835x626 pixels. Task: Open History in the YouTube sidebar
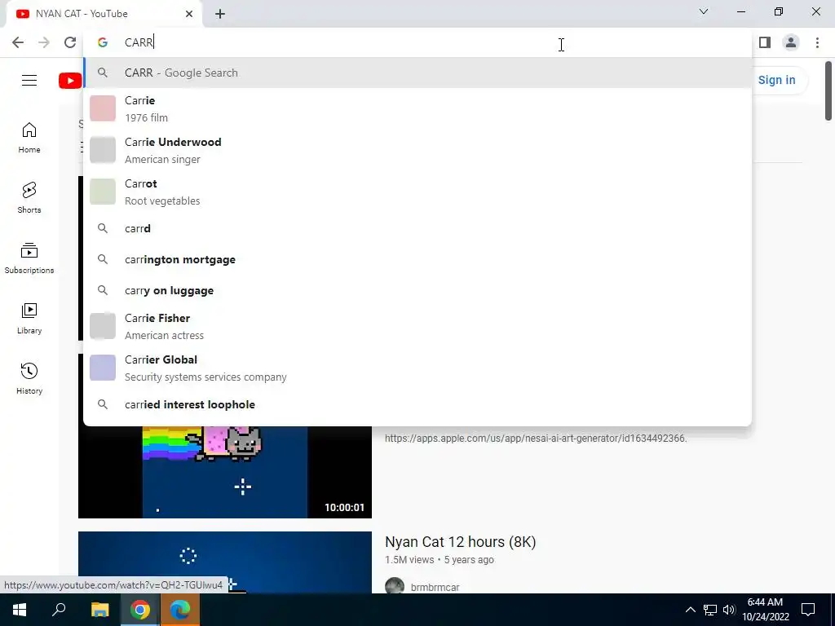pos(29,378)
